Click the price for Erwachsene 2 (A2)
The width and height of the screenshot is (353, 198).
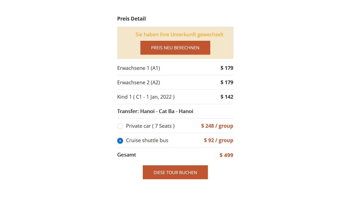(x=227, y=82)
